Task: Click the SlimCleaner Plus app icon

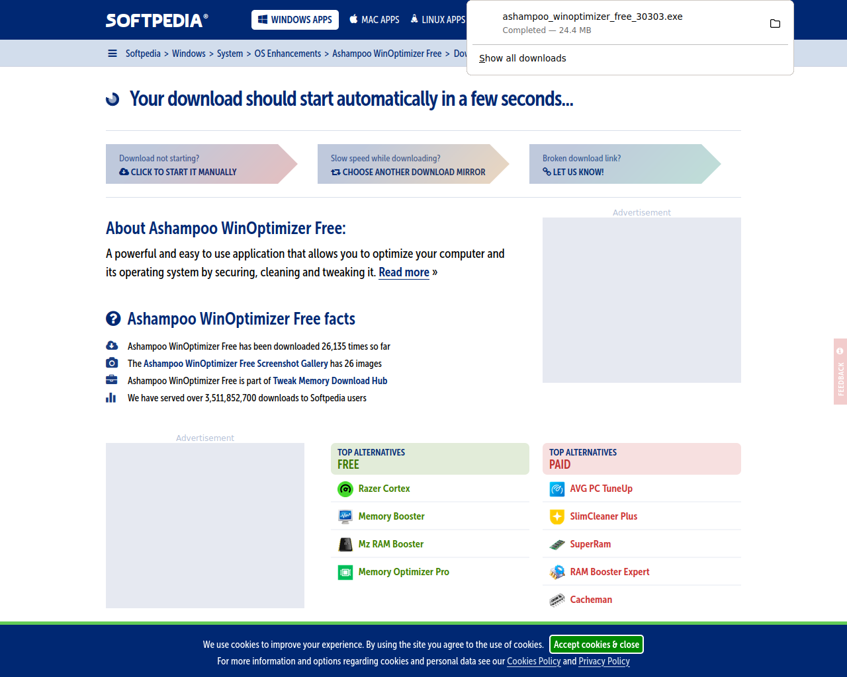Action: pyautogui.click(x=557, y=517)
